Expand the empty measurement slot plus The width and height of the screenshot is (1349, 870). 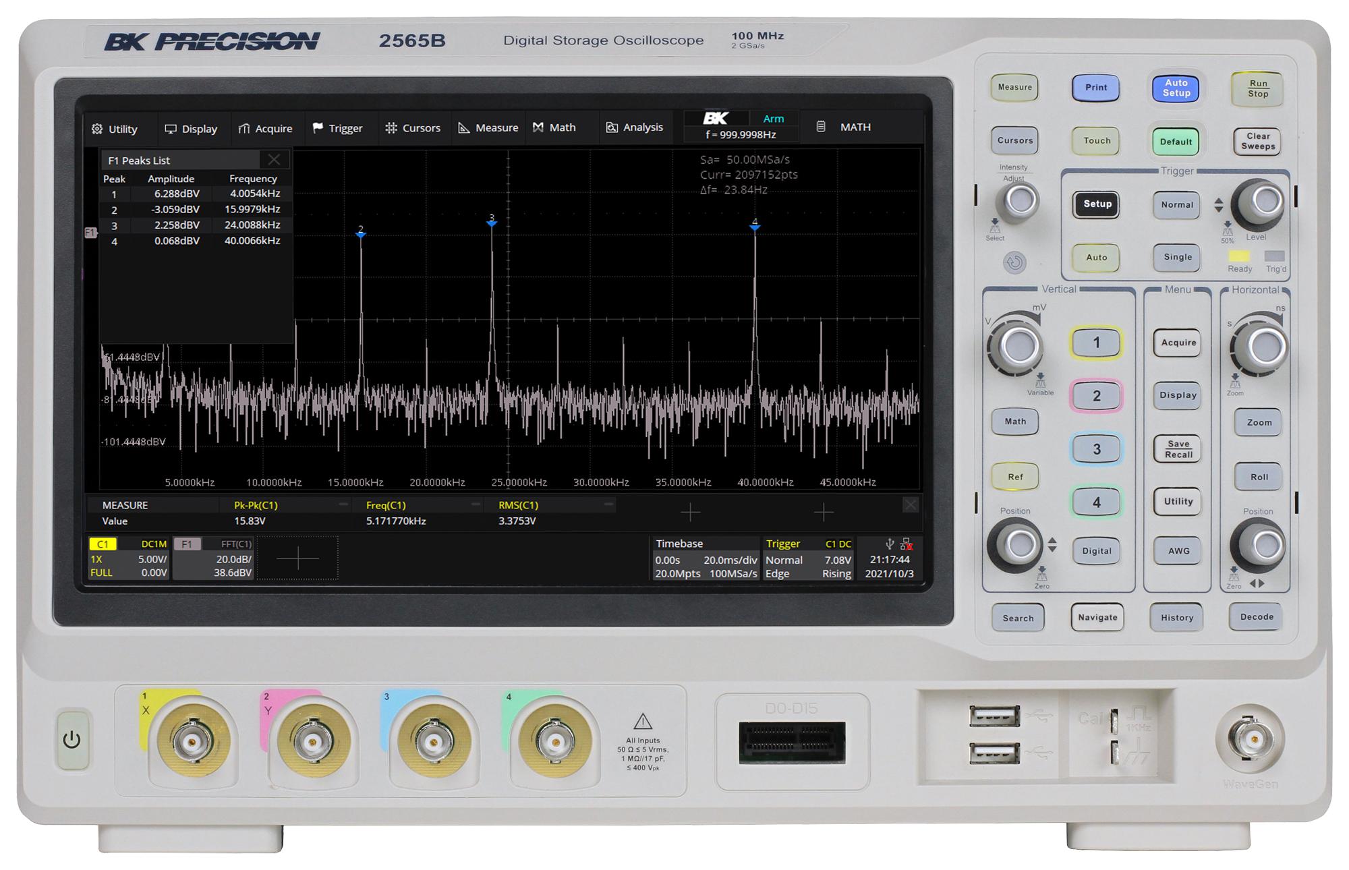(x=690, y=513)
